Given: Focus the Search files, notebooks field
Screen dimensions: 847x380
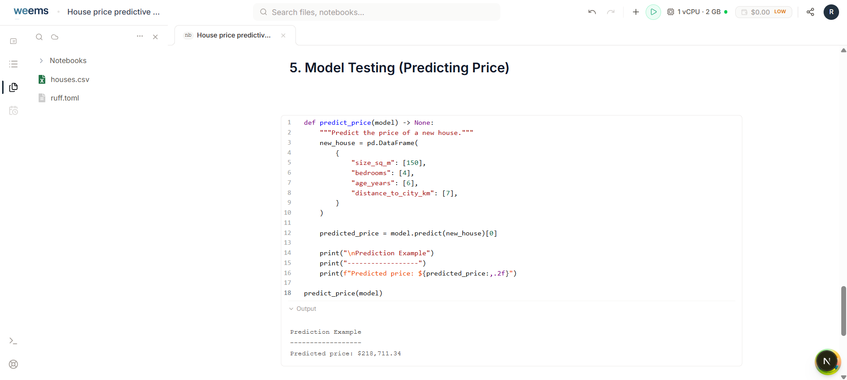Looking at the screenshot, I should 377,12.
